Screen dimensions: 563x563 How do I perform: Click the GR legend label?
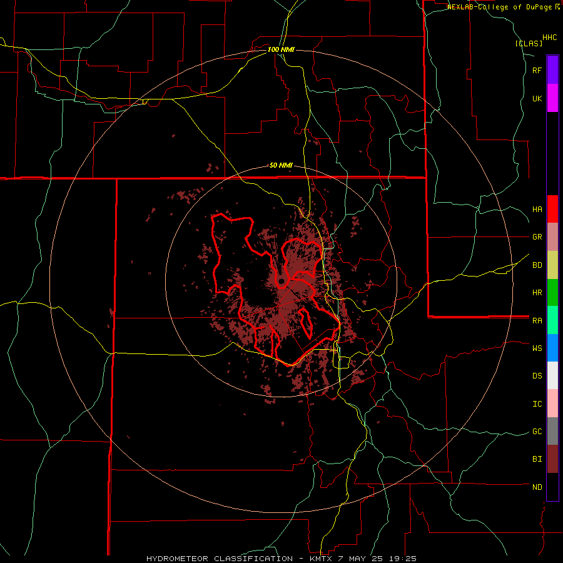coord(537,237)
